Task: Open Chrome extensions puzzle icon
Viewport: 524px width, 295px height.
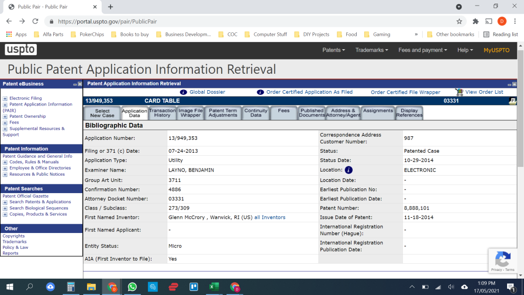Action: pyautogui.click(x=475, y=22)
